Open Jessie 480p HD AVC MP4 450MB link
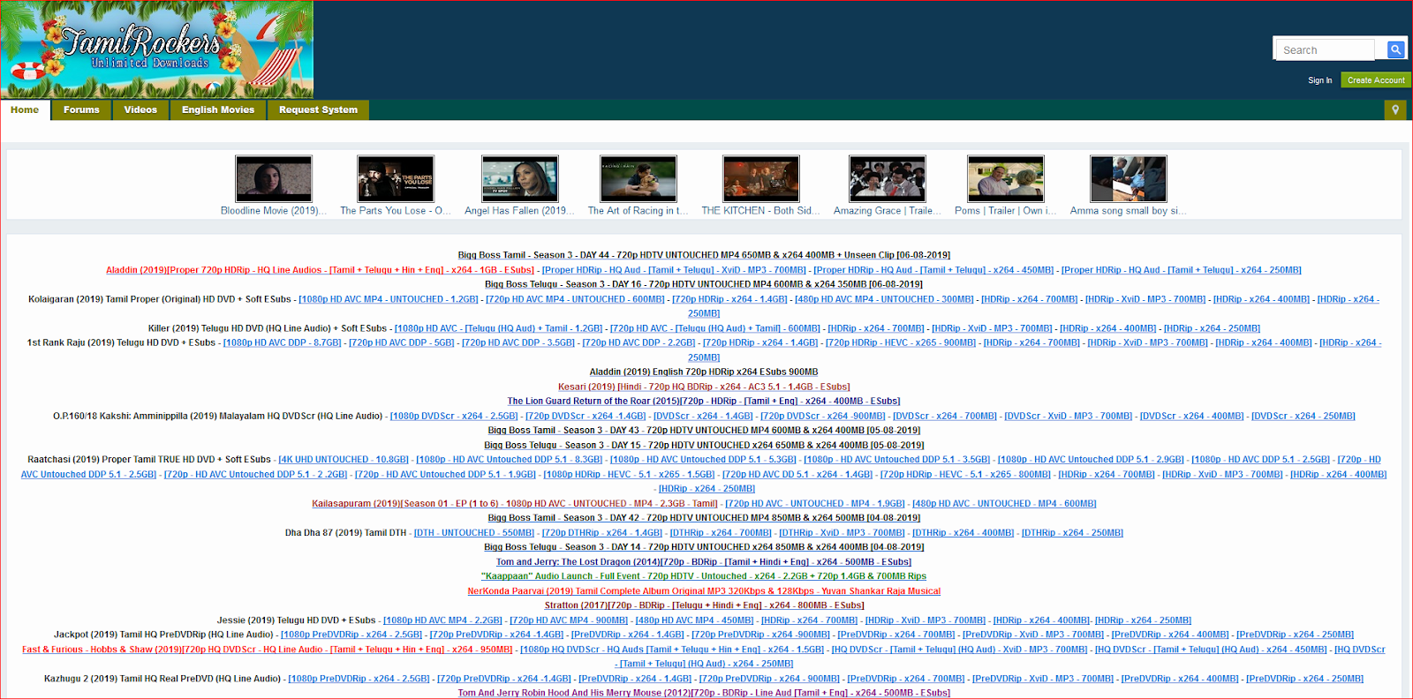The image size is (1413, 699). (695, 620)
